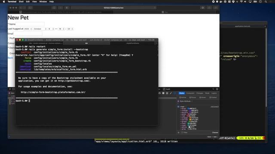Open Spotlight search in menu bar
This screenshot has width=275, height=154.
pos(266,2)
